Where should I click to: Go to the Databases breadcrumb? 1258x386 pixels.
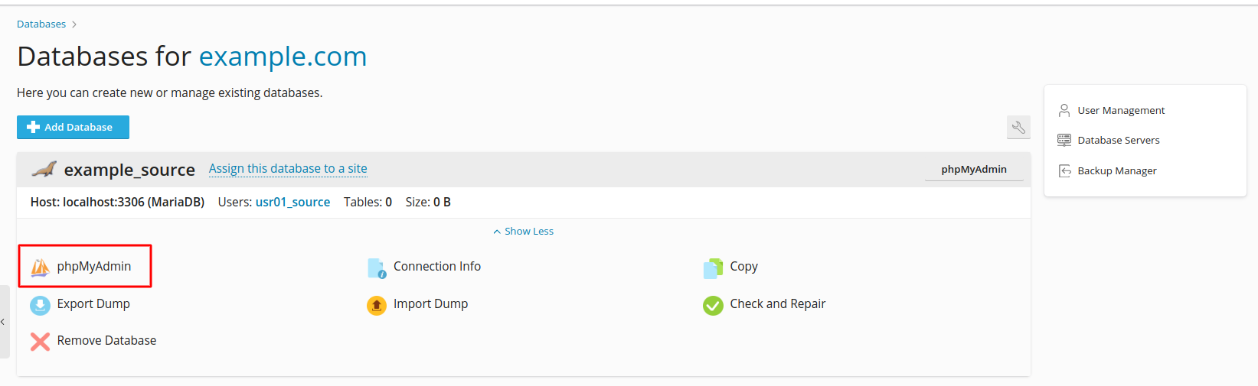pos(41,24)
